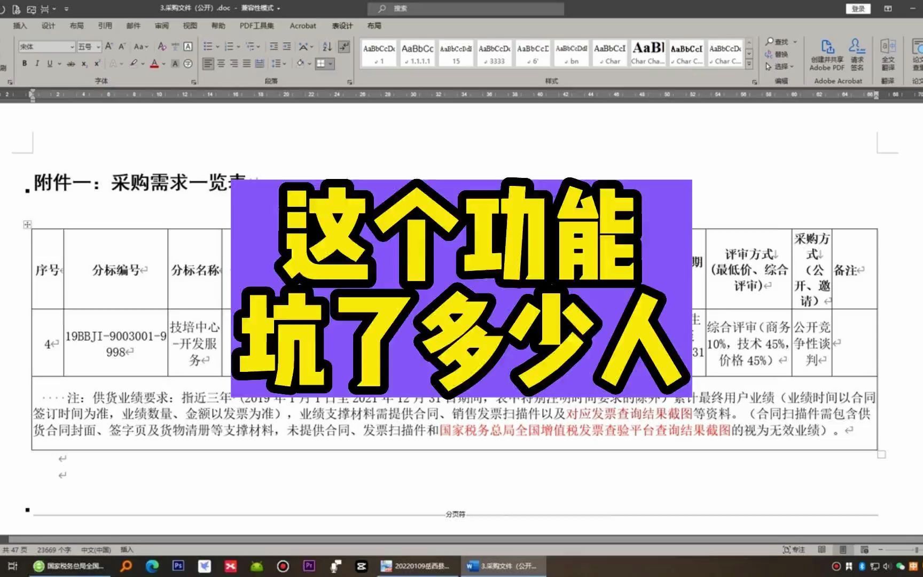Switch to the 审阅 ribbon tab
The width and height of the screenshot is (923, 577).
(160, 25)
